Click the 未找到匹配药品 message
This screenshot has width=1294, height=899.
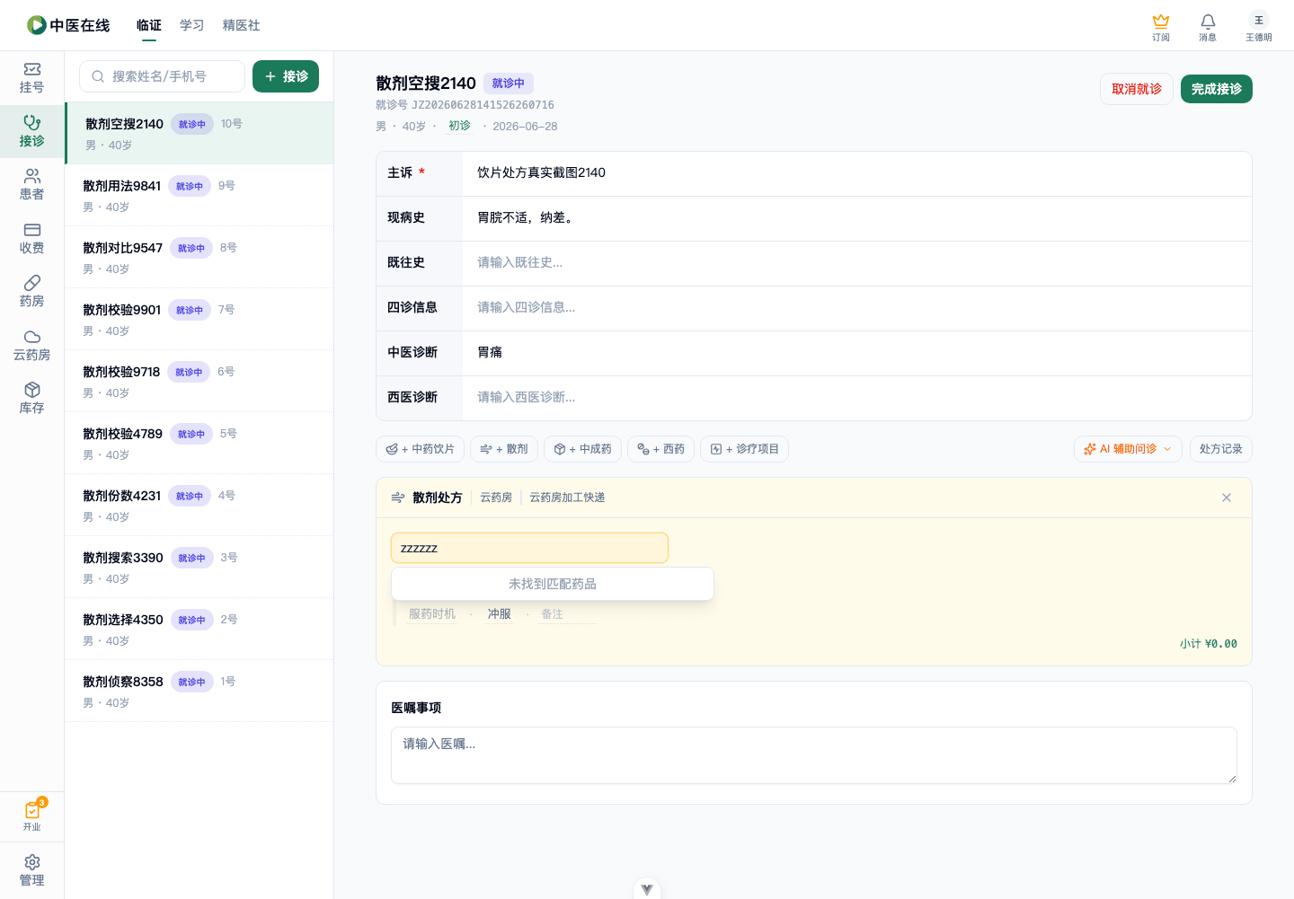point(553,584)
